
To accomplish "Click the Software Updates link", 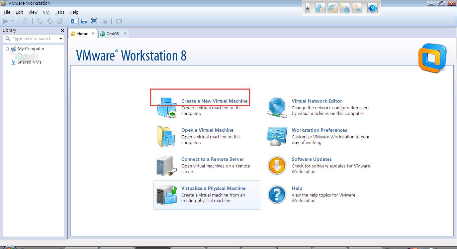I will [312, 159].
